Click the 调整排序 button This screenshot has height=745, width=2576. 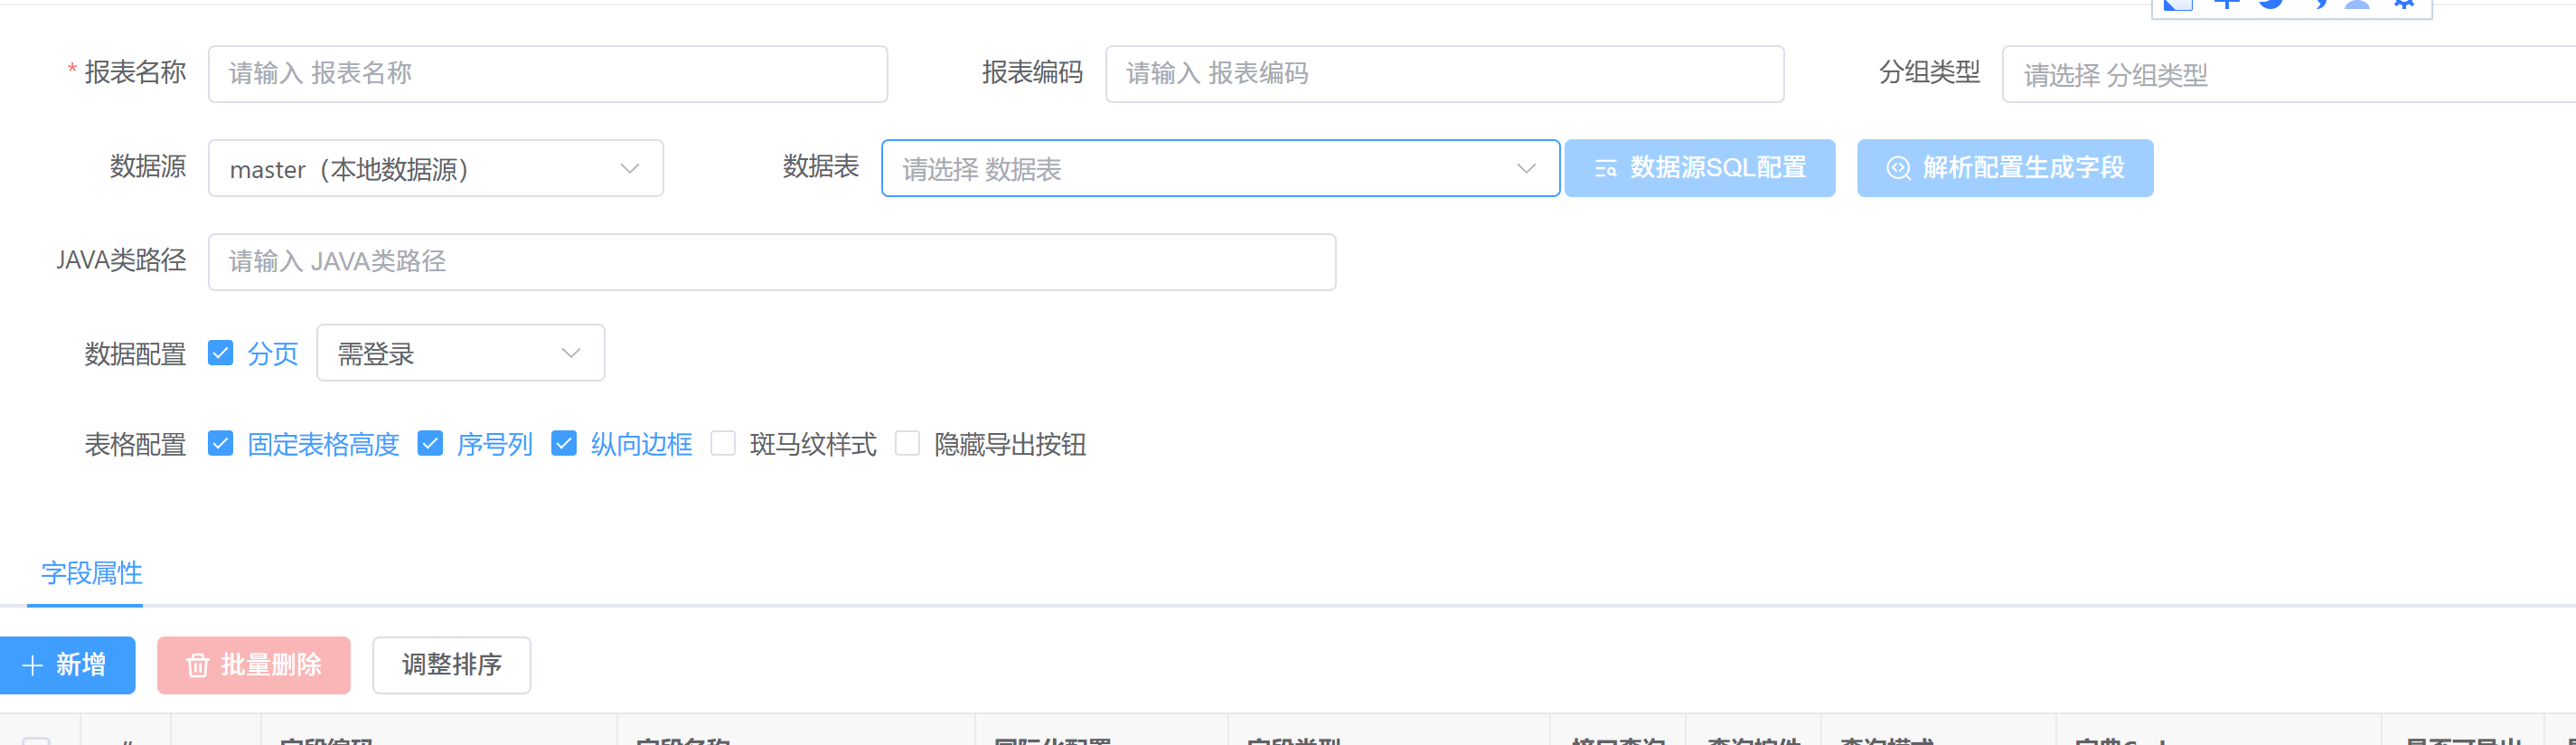point(451,665)
